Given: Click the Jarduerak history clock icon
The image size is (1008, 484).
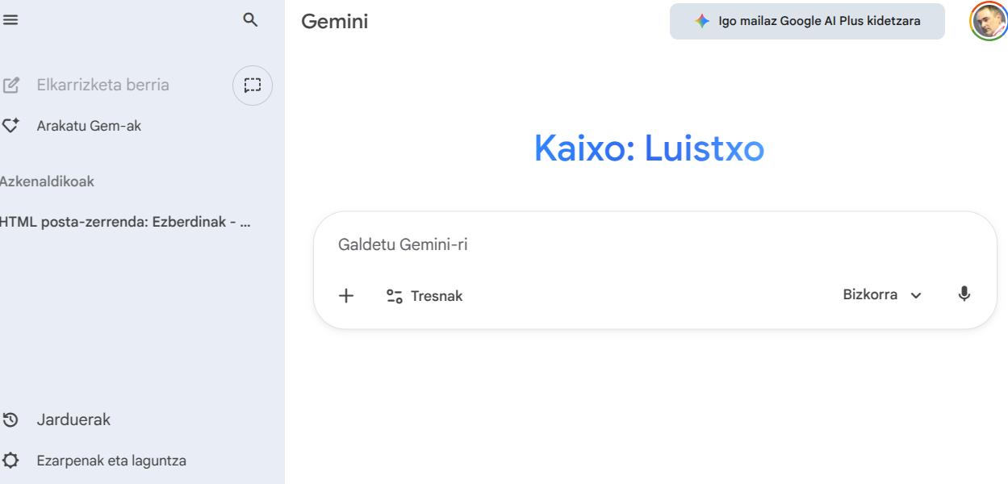Looking at the screenshot, I should [x=10, y=419].
